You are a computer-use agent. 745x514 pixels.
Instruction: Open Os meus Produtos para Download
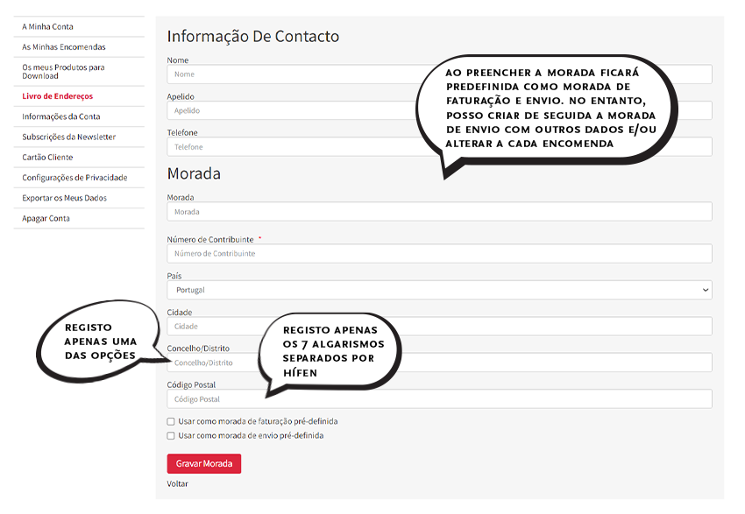pyautogui.click(x=63, y=71)
